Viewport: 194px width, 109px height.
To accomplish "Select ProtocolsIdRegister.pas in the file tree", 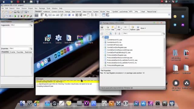I will pos(115,65).
